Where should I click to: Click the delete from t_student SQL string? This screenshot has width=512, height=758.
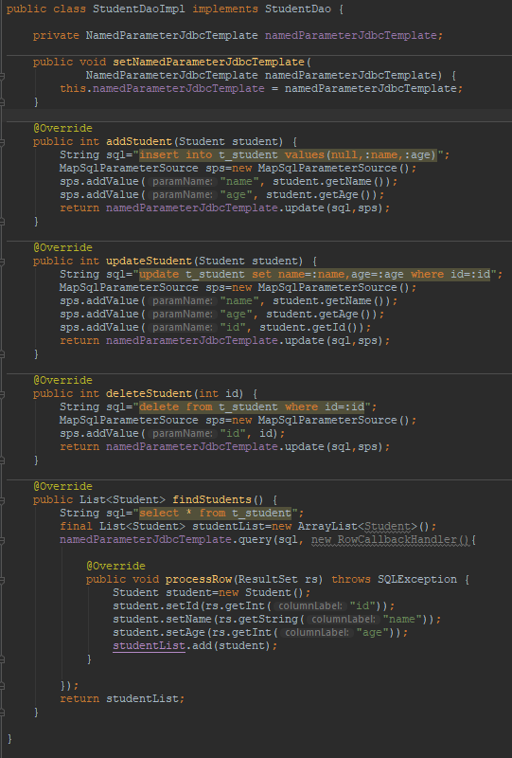tap(251, 406)
